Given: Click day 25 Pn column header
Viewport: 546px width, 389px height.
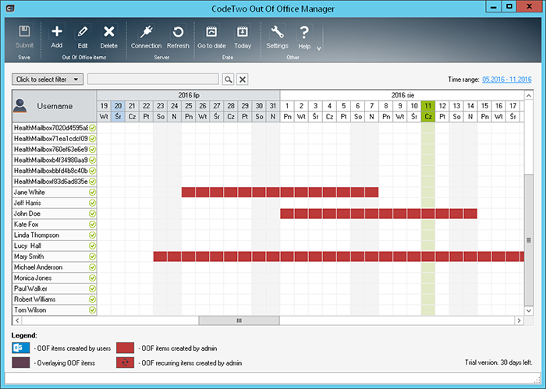Looking at the screenshot, I should pos(189,111).
